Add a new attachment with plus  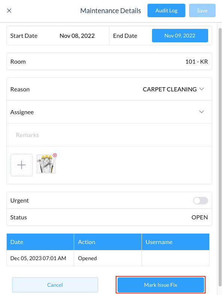22,165
